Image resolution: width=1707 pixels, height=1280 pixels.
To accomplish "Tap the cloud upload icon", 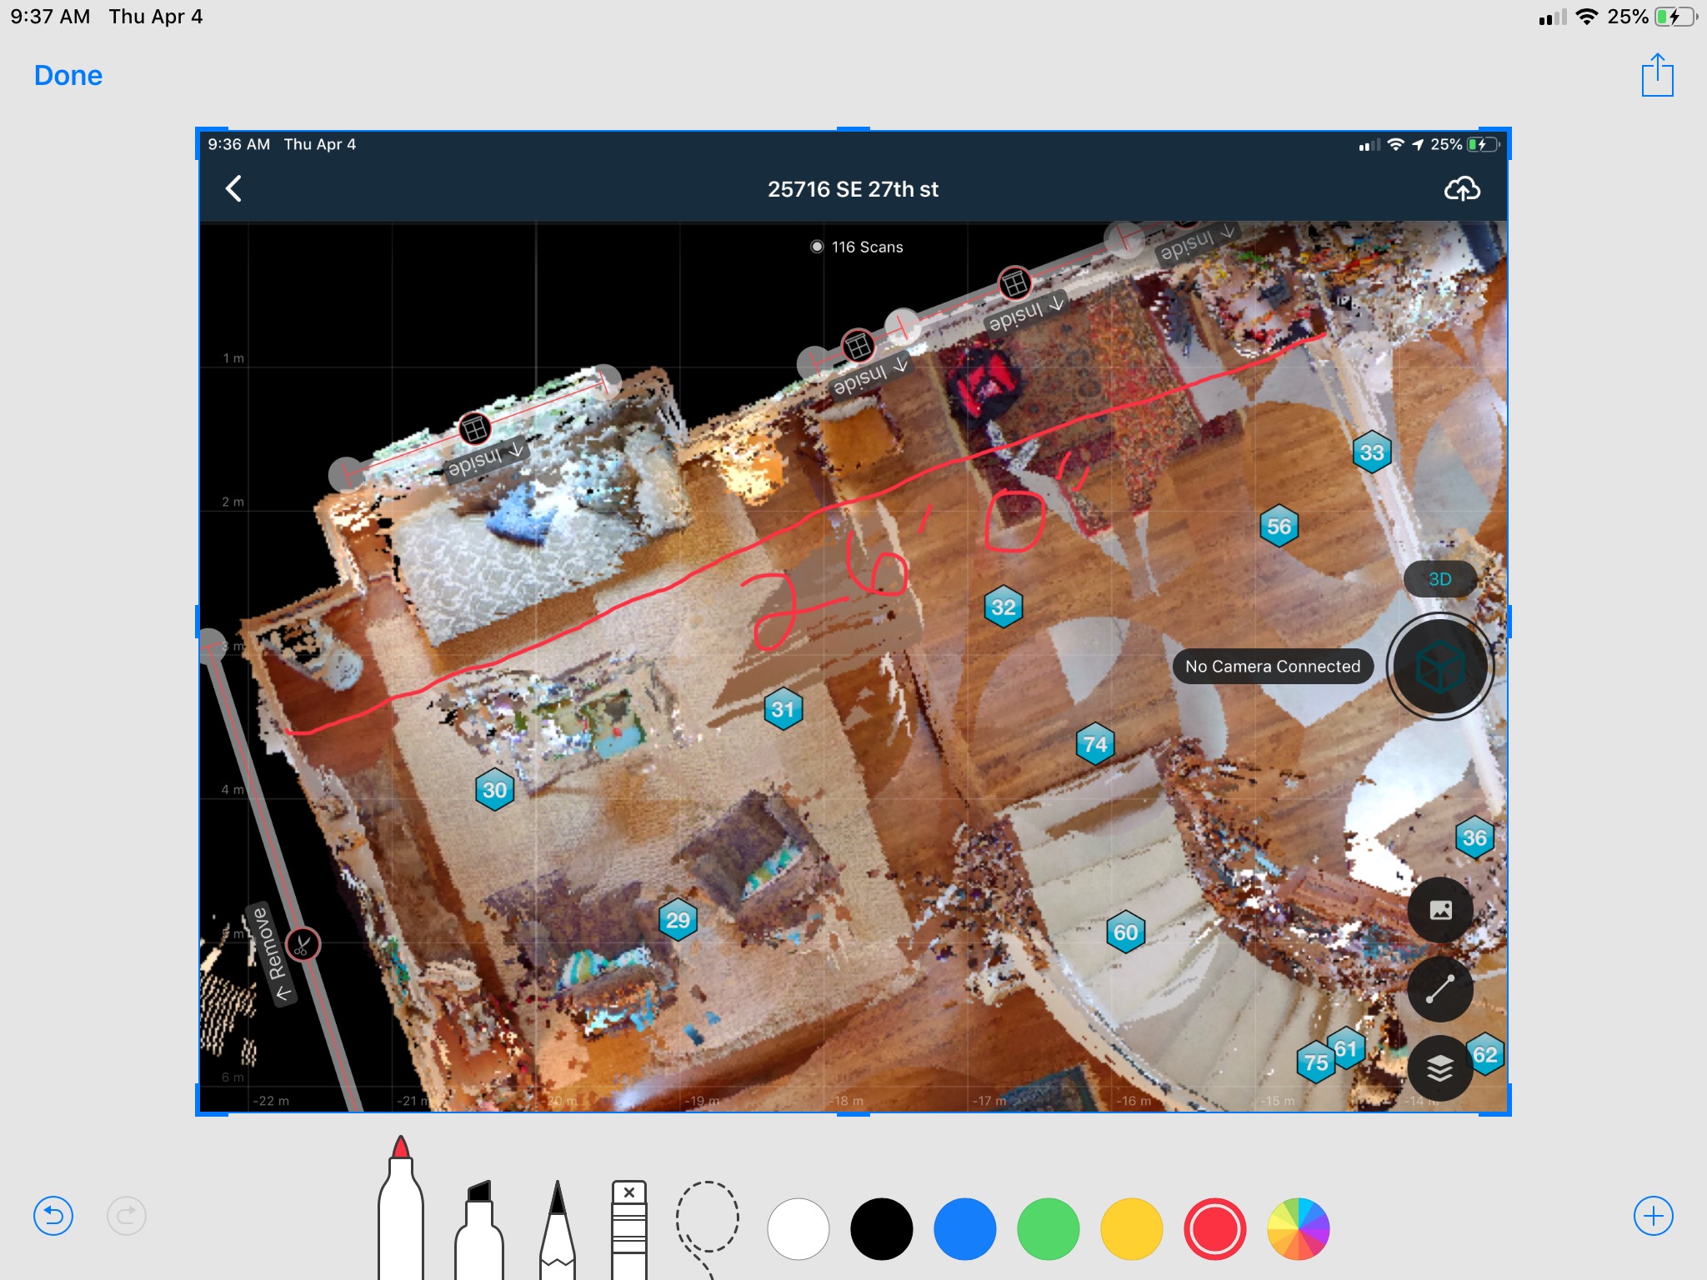I will [1462, 189].
